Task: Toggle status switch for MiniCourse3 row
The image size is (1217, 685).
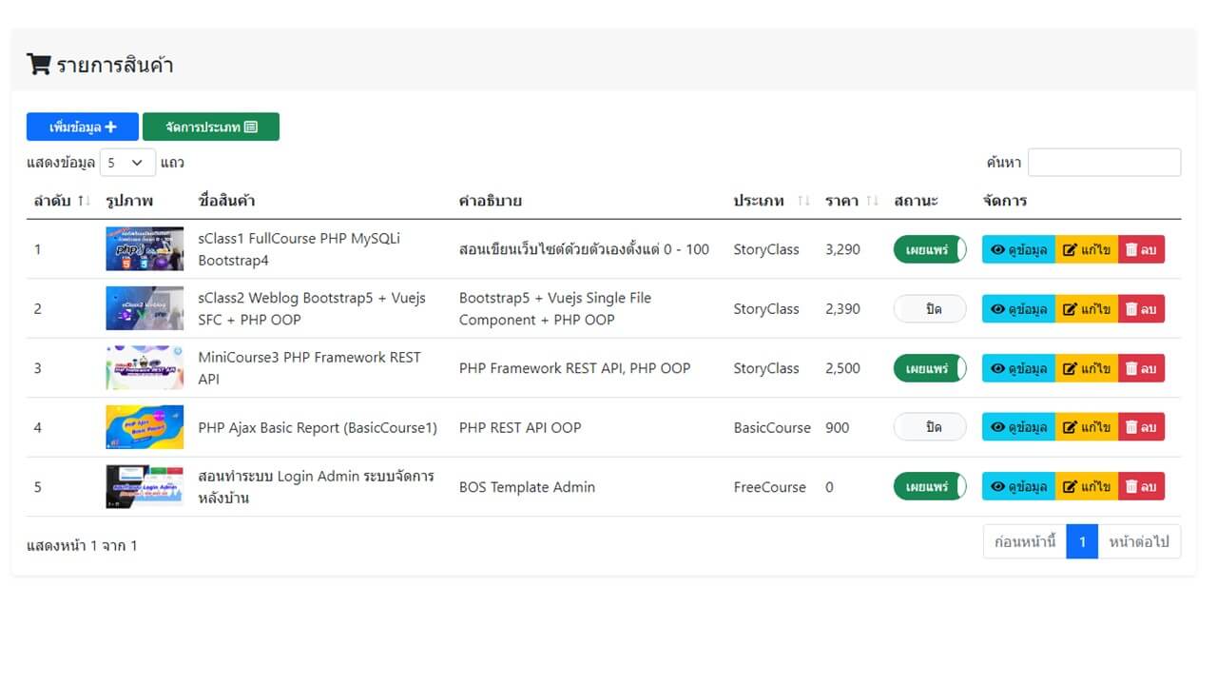Action: click(x=930, y=368)
